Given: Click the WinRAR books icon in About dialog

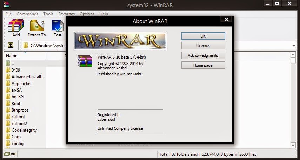Looking at the screenshot, I should click(x=85, y=61).
